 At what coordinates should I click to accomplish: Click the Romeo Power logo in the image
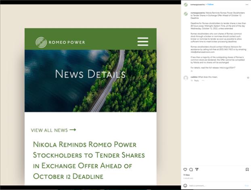[60, 42]
